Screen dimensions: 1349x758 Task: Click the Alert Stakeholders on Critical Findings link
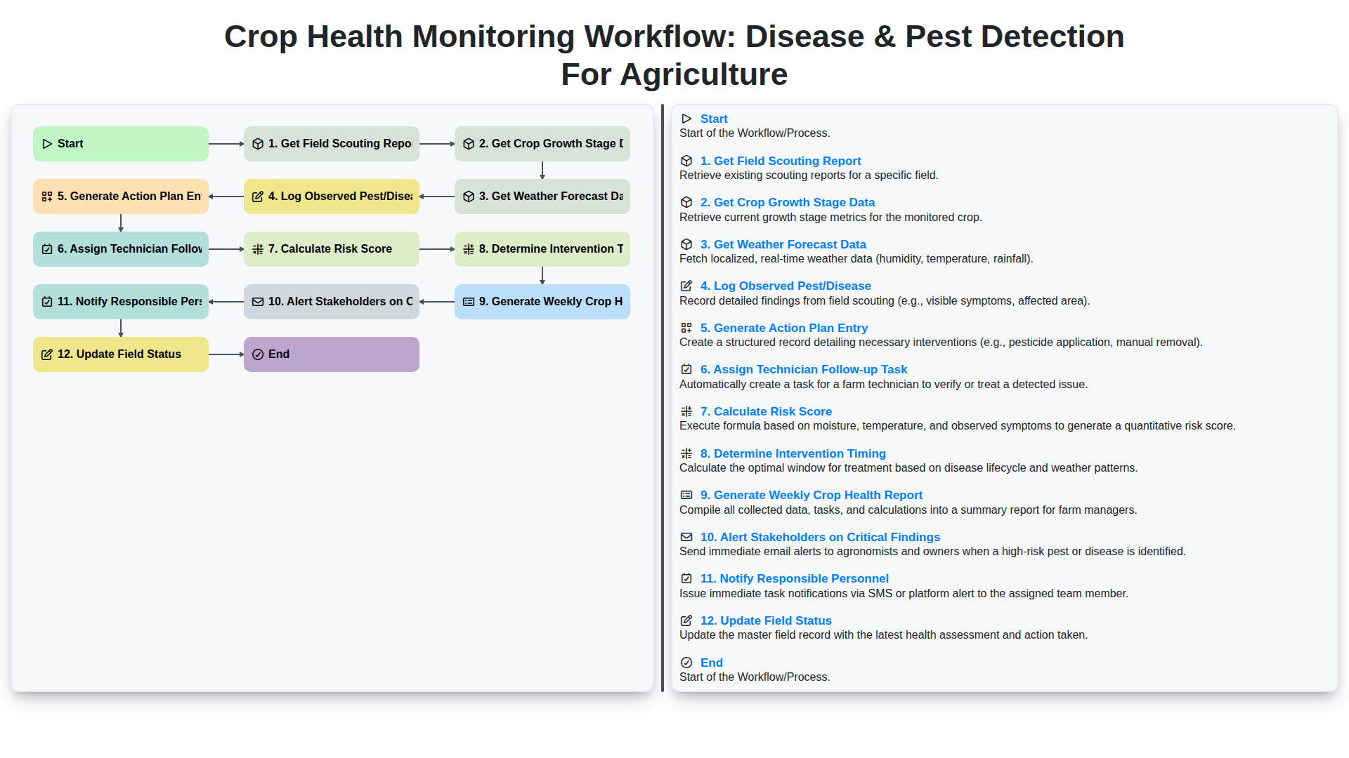pos(819,537)
